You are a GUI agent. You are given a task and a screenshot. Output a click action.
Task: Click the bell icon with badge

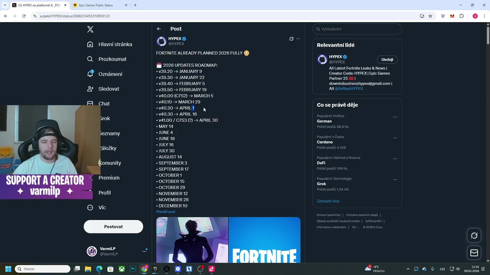(90, 74)
